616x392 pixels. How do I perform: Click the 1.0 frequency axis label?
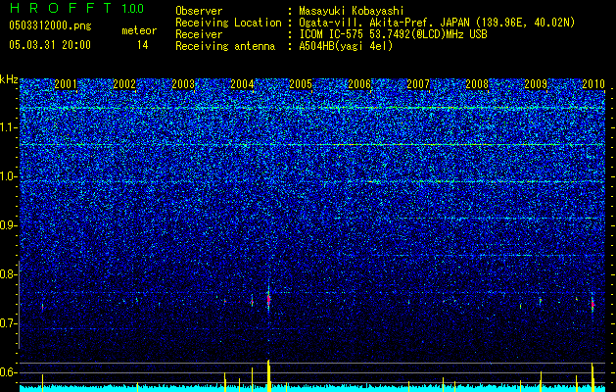tap(9, 176)
